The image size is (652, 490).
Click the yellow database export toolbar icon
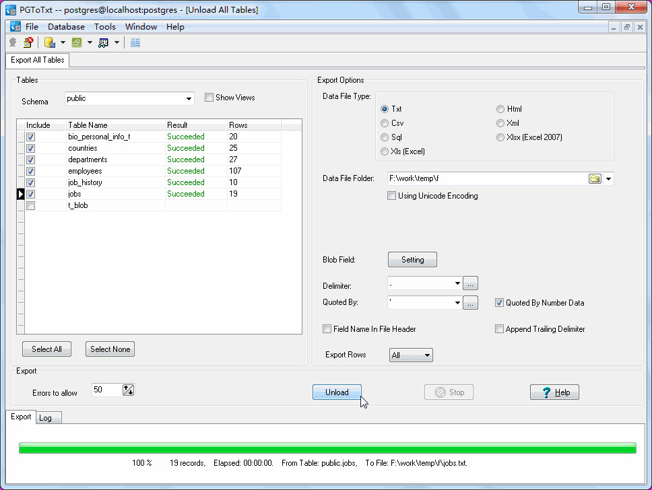point(50,42)
